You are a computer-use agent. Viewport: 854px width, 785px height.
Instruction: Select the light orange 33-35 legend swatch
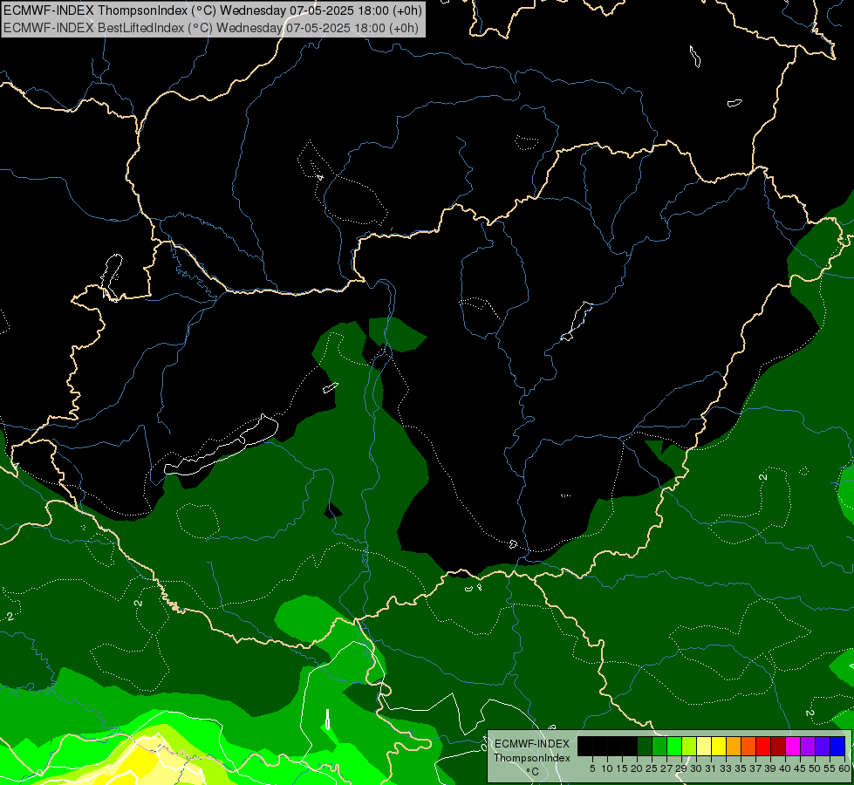[734, 746]
